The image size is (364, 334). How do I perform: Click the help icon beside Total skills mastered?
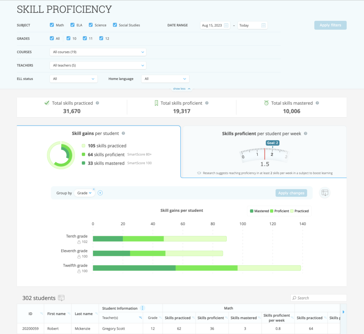[317, 103]
